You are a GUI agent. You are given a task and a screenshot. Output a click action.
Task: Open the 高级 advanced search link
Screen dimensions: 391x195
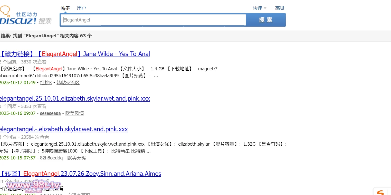tap(280, 8)
